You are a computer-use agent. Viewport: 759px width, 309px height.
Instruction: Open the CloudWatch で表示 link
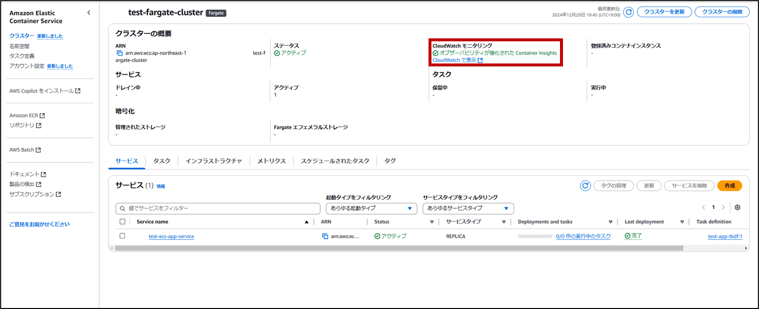tap(458, 61)
